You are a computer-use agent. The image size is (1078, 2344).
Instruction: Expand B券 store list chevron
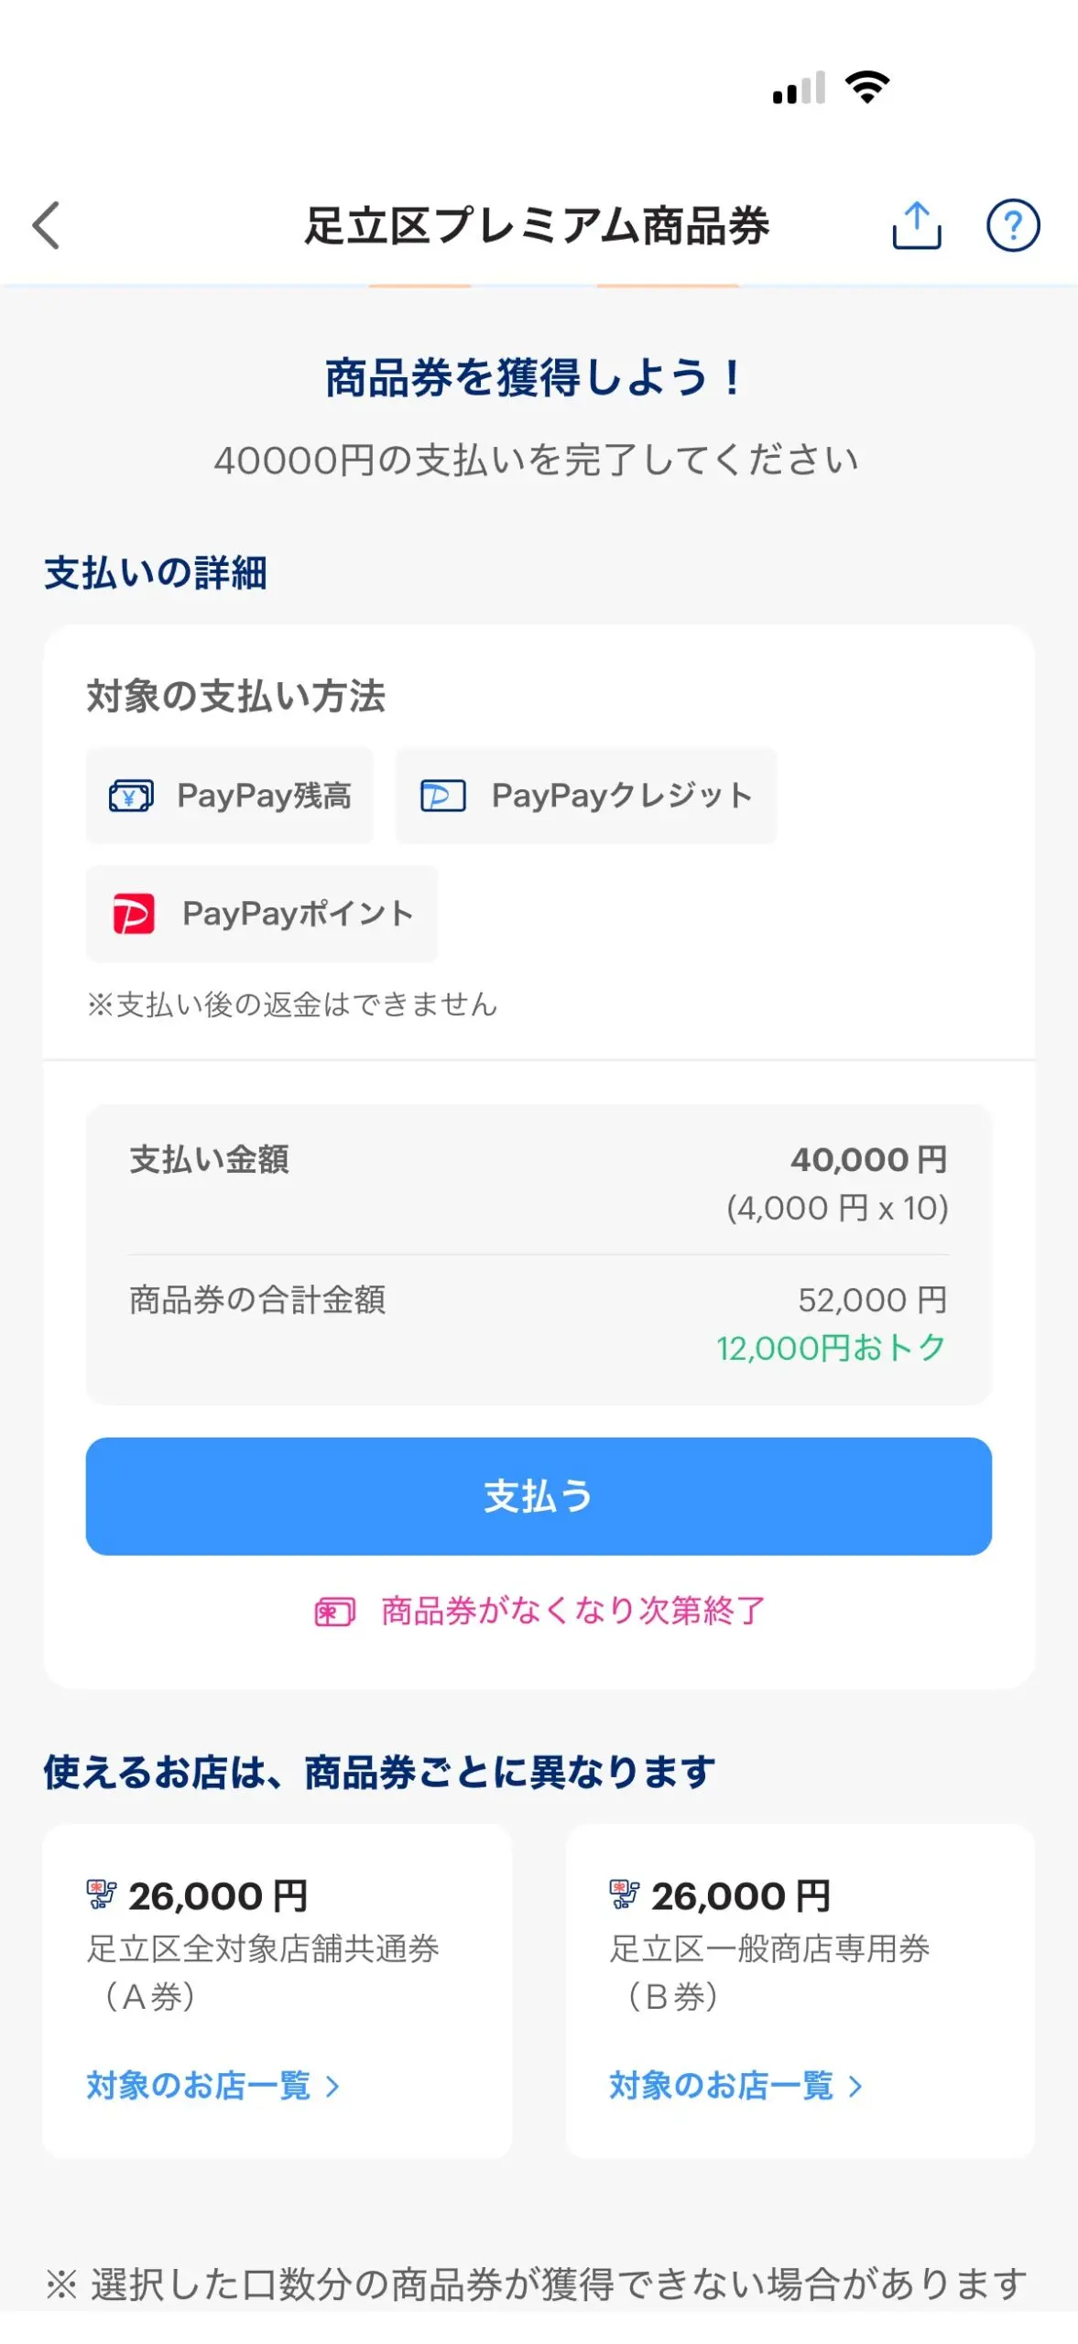tap(855, 2087)
